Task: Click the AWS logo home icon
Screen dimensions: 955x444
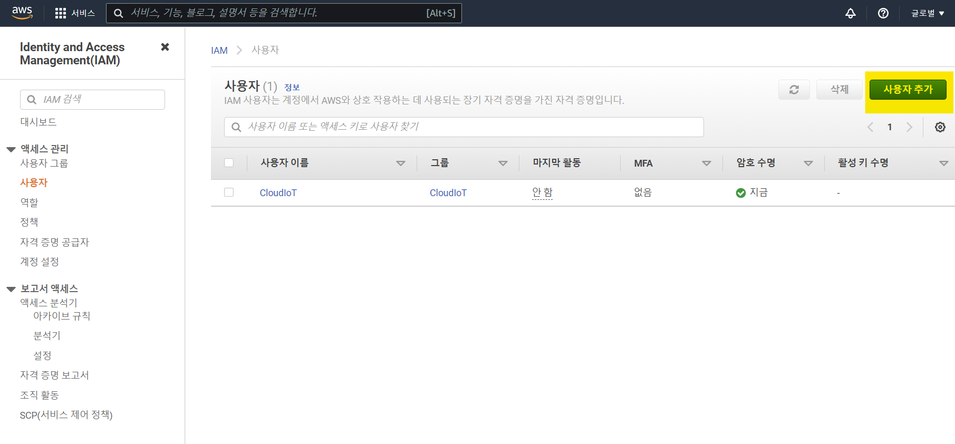Action: (22, 13)
